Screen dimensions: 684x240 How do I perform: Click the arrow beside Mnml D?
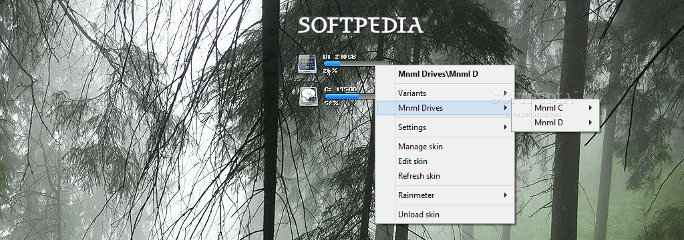(x=590, y=123)
